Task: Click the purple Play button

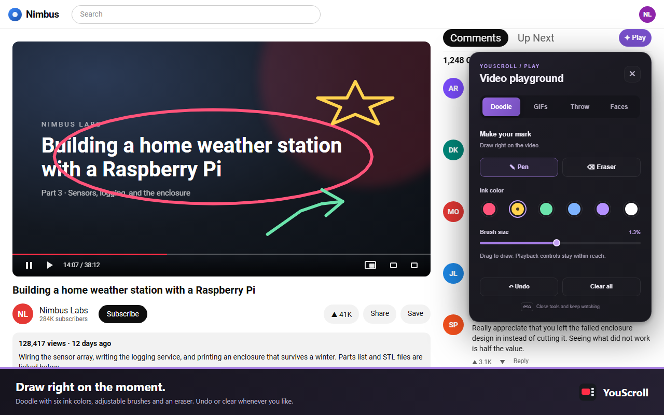Action: [635, 38]
